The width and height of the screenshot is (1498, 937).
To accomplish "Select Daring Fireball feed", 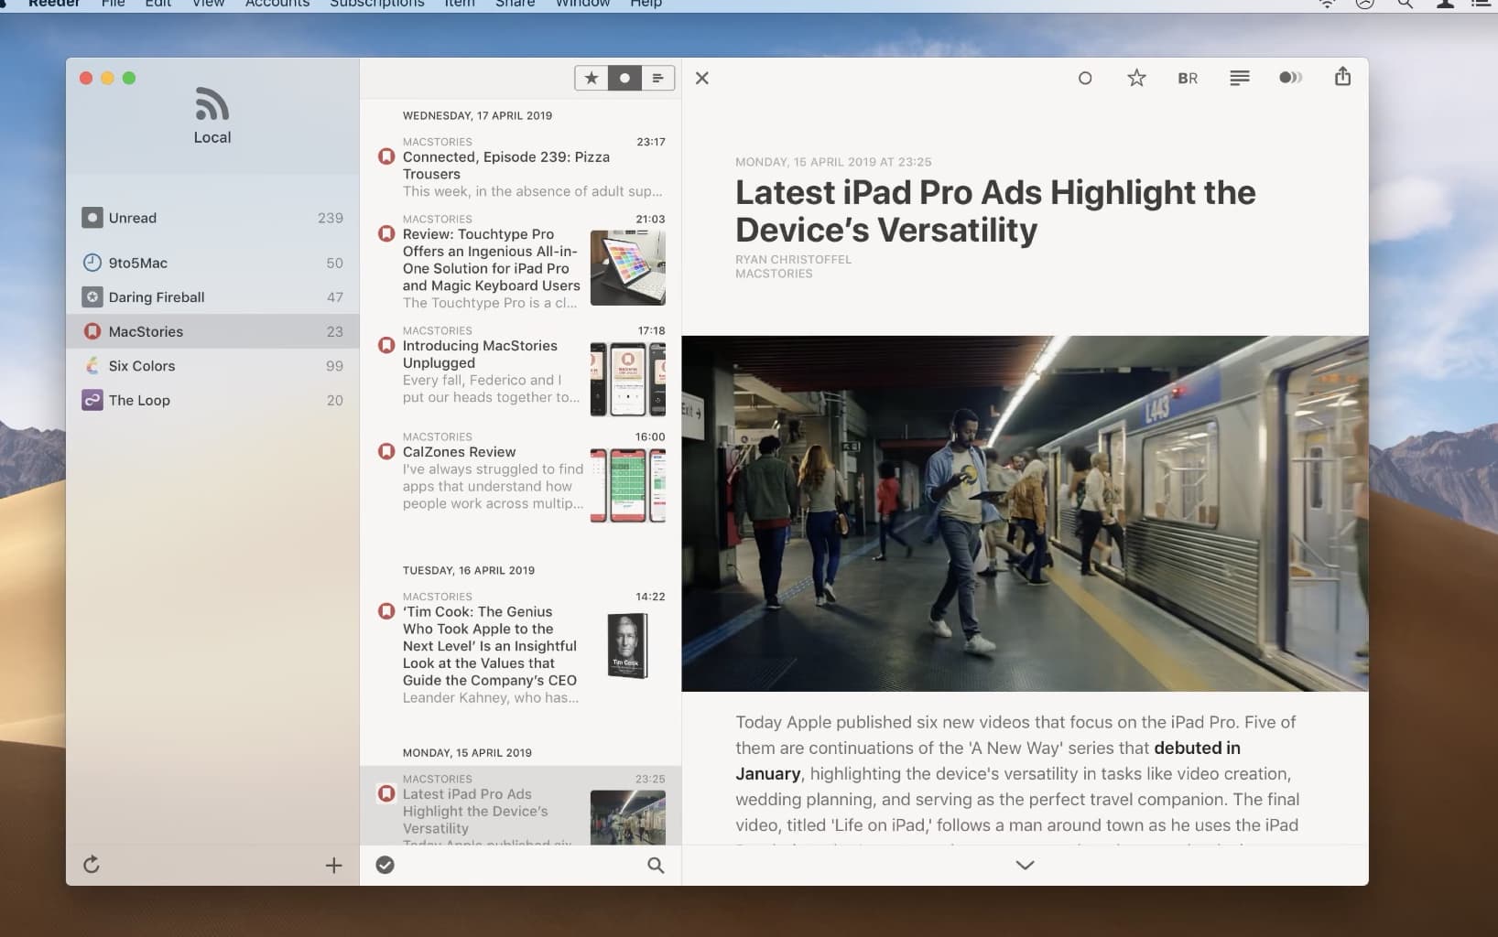I will pos(157,297).
